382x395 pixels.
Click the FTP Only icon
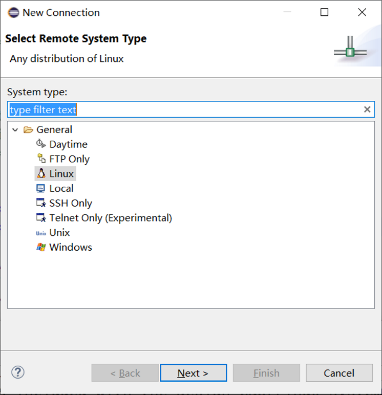pos(41,159)
